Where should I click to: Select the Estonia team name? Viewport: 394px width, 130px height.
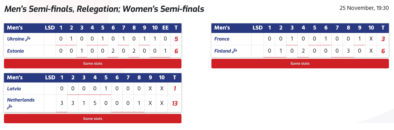[x=16, y=51]
